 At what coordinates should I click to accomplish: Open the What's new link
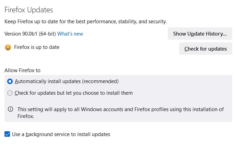(70, 34)
